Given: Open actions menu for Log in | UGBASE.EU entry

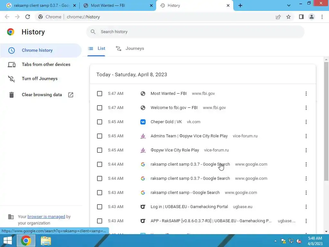Looking at the screenshot, I should click(x=306, y=207).
